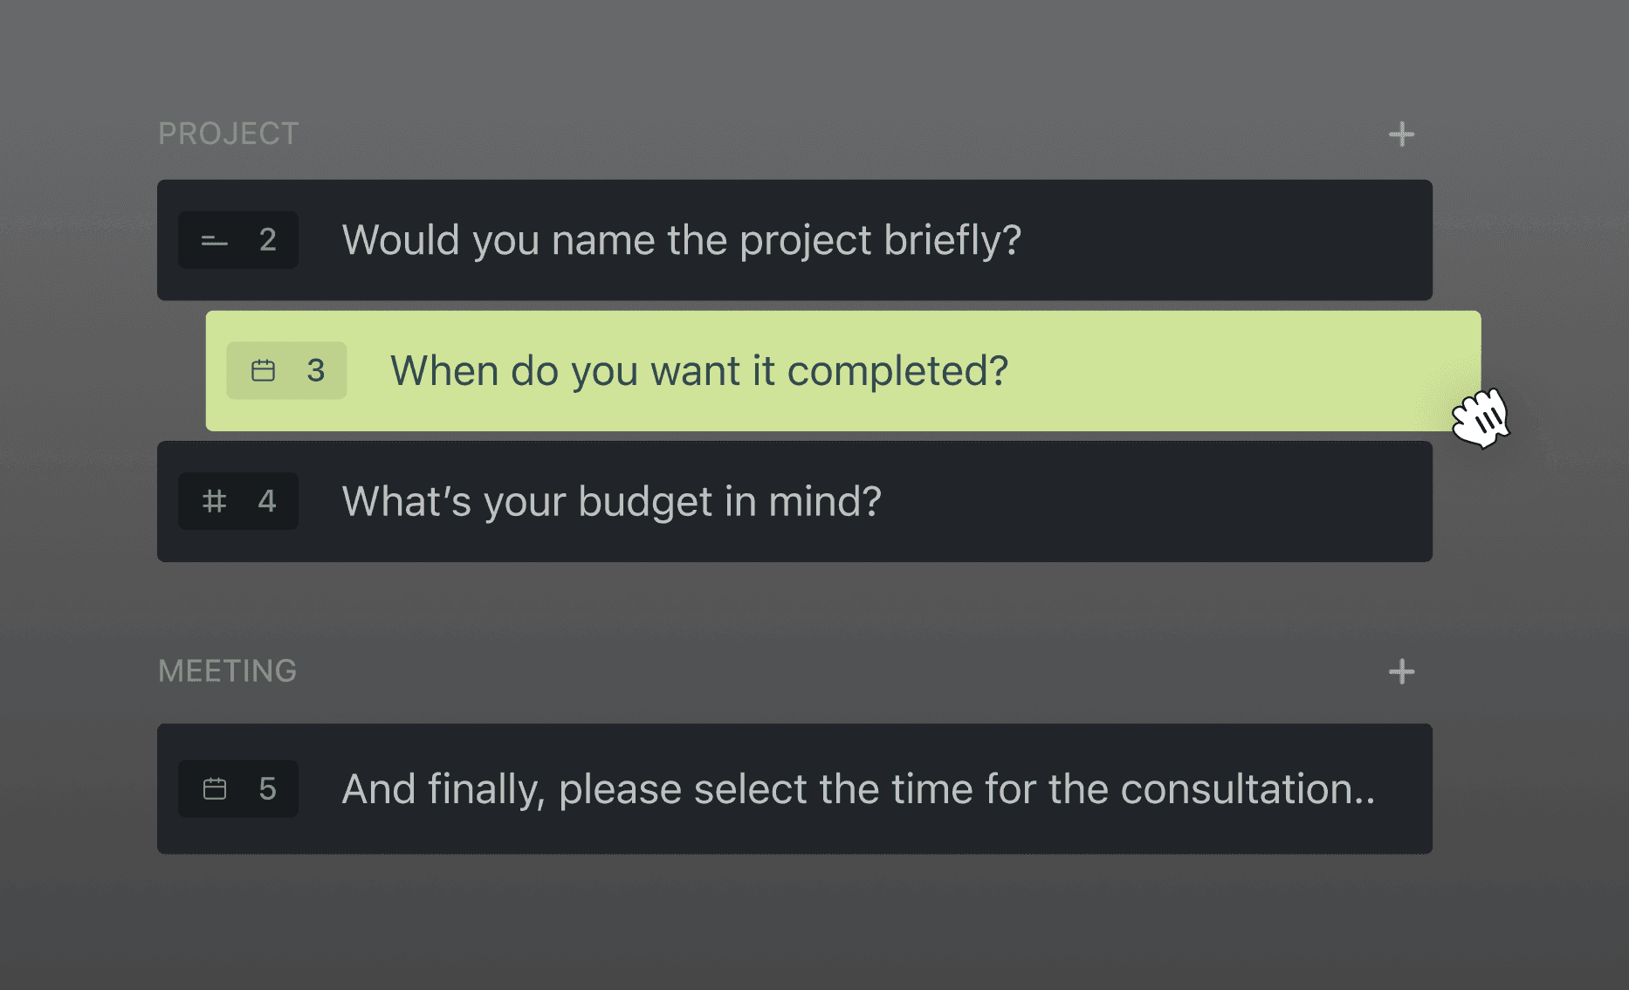Open "Would you name the project briefly?" question

coord(681,240)
